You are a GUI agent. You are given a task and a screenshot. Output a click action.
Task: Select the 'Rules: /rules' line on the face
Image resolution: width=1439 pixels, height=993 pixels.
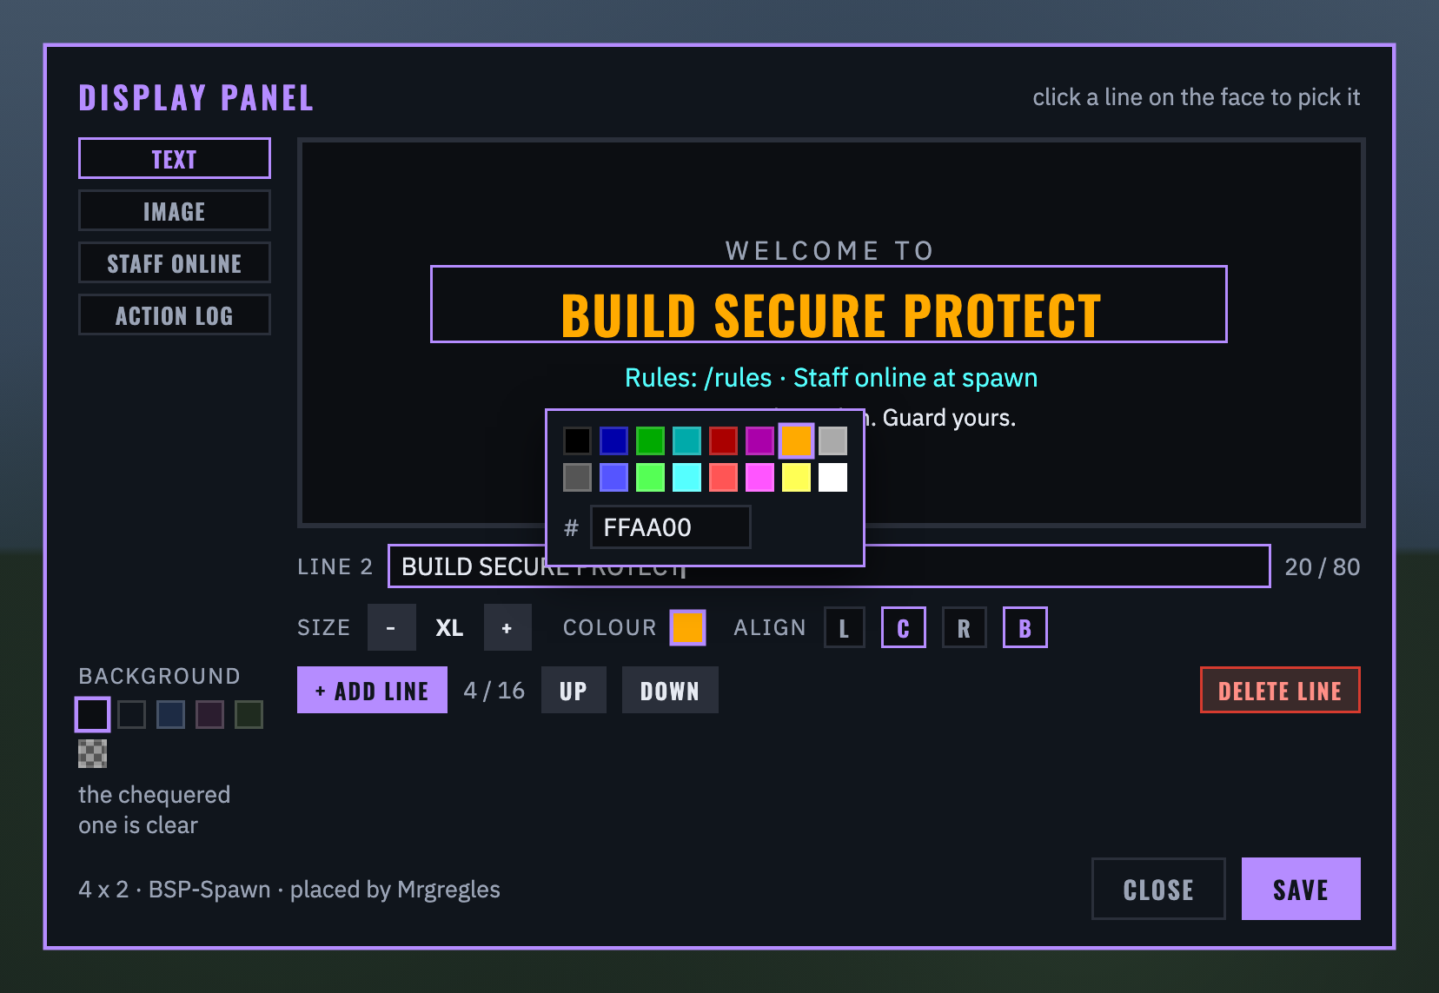coord(831,378)
